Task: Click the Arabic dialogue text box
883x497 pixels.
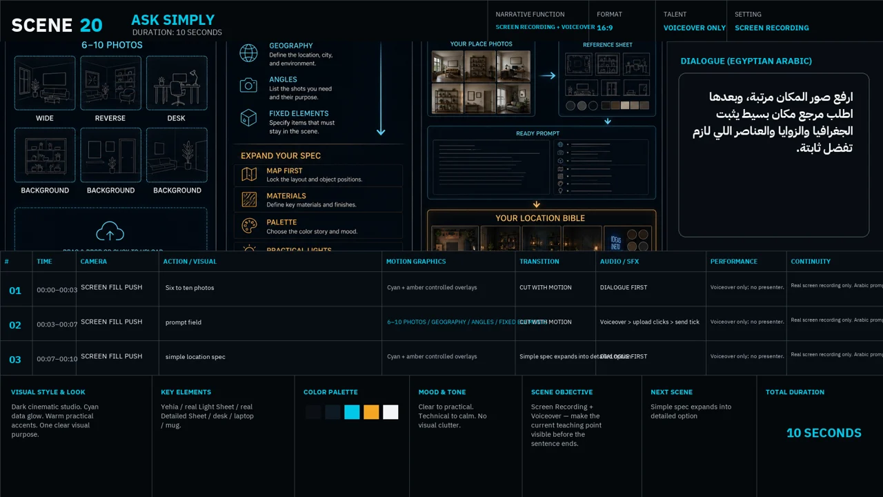Action: coord(773,155)
